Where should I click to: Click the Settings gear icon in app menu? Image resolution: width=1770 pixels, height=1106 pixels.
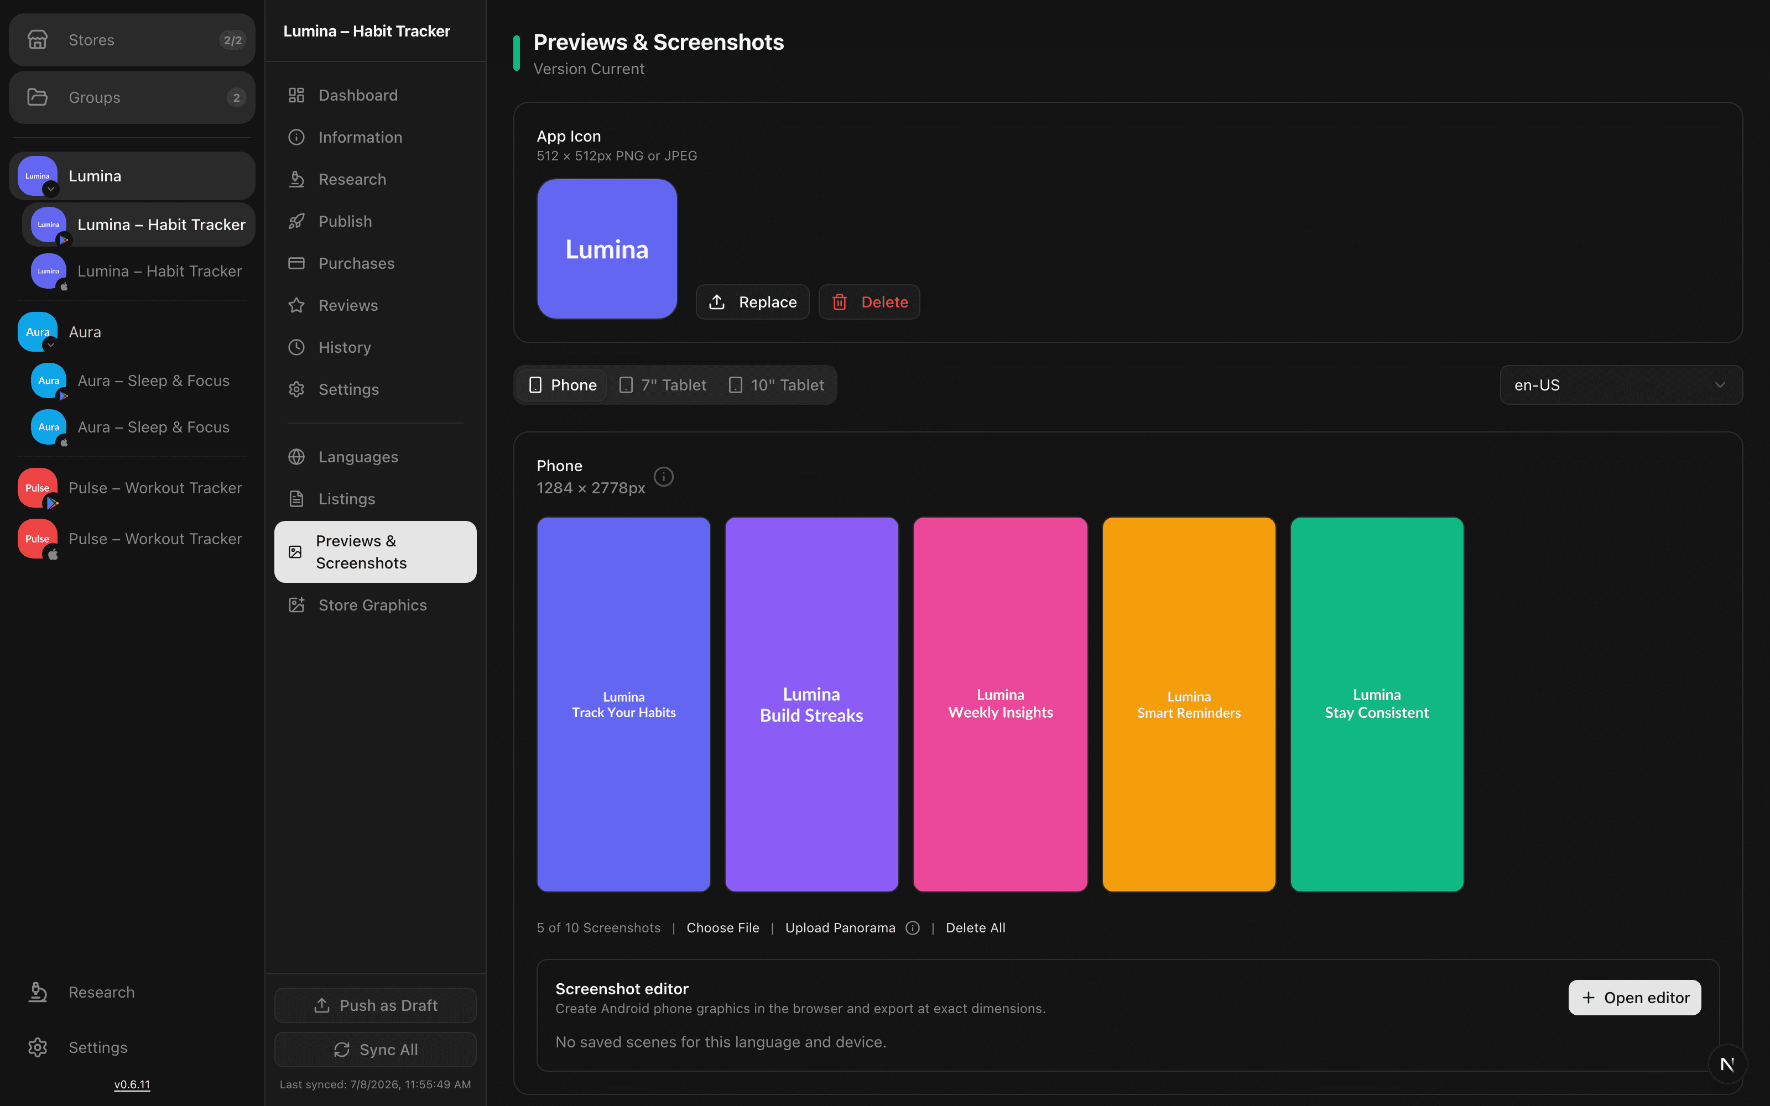point(296,389)
